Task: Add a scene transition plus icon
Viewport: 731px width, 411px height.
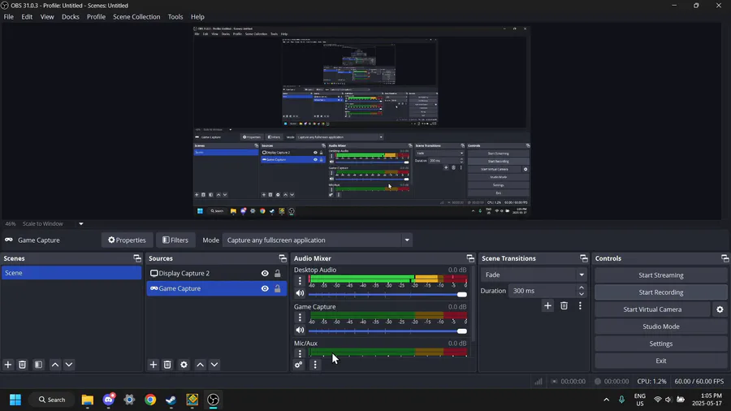Action: pos(547,305)
